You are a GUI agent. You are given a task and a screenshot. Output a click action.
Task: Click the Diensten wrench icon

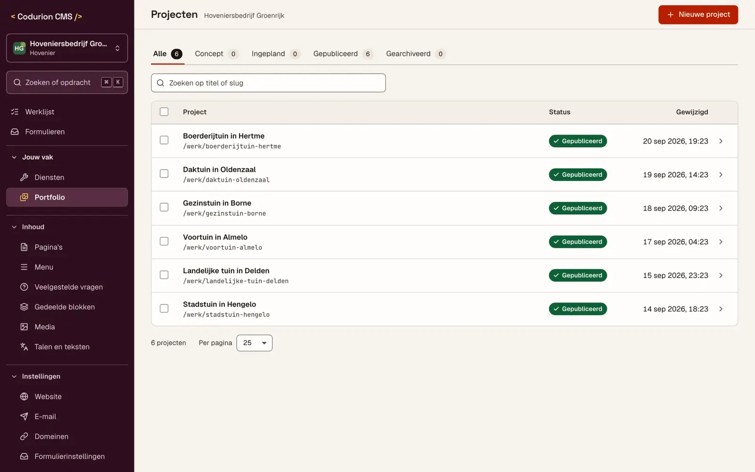pos(24,177)
